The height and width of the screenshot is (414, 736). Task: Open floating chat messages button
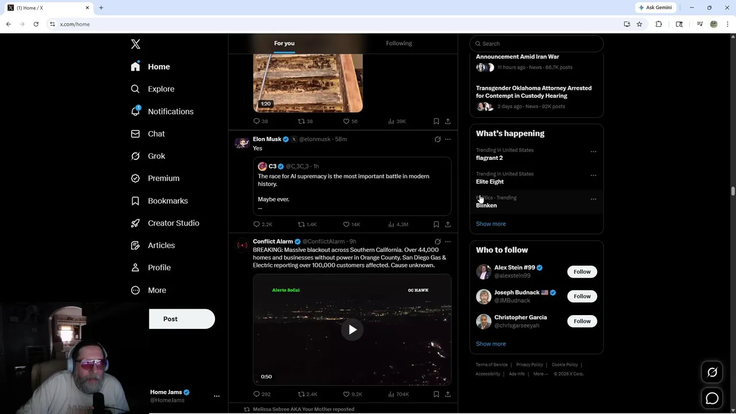712,398
